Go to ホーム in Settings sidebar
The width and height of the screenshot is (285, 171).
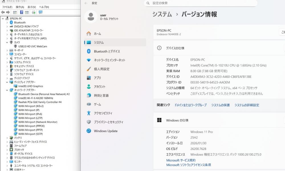pos(115,34)
